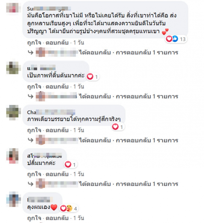Click reply arrow icon under ปลื้มมากค่ะ comment

click(x=31, y=184)
